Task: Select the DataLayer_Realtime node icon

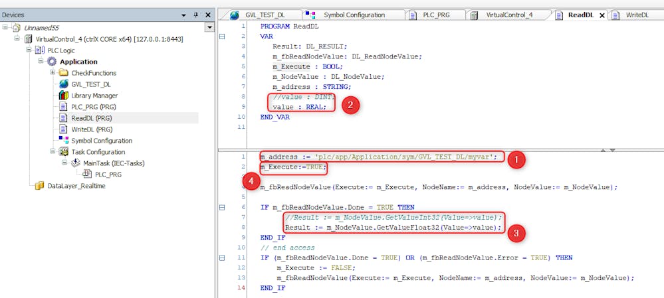Action: coord(39,186)
